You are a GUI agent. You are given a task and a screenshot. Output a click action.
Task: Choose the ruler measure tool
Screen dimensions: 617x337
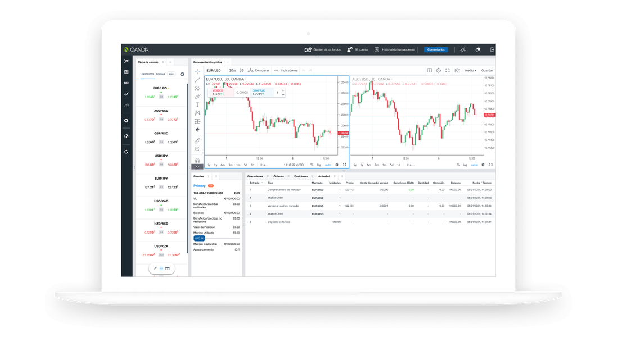[197, 140]
